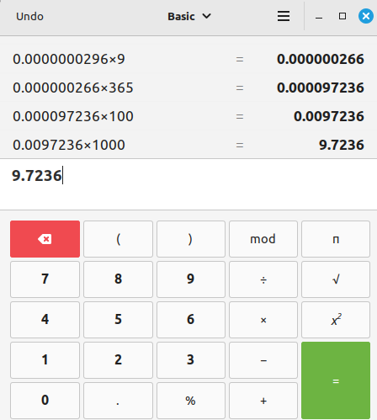Click the decimal point key

coord(118,401)
